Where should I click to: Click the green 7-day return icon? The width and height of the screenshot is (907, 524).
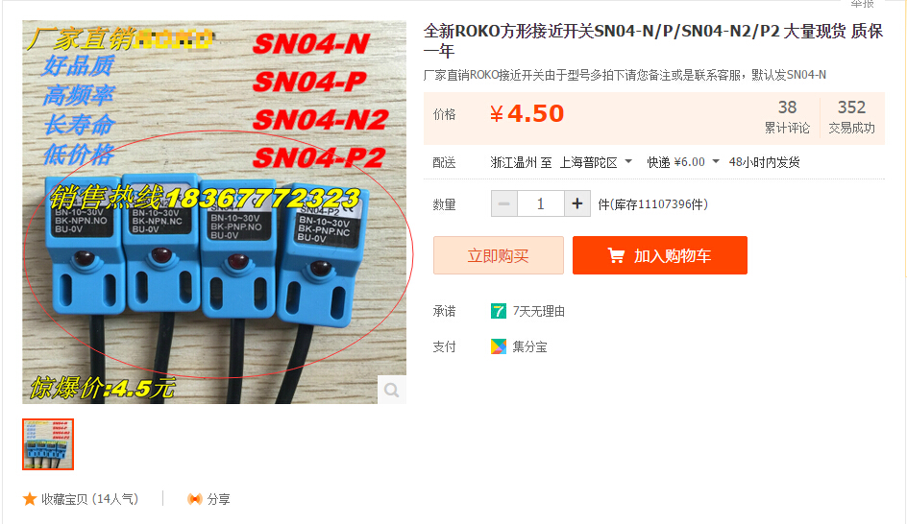498,311
